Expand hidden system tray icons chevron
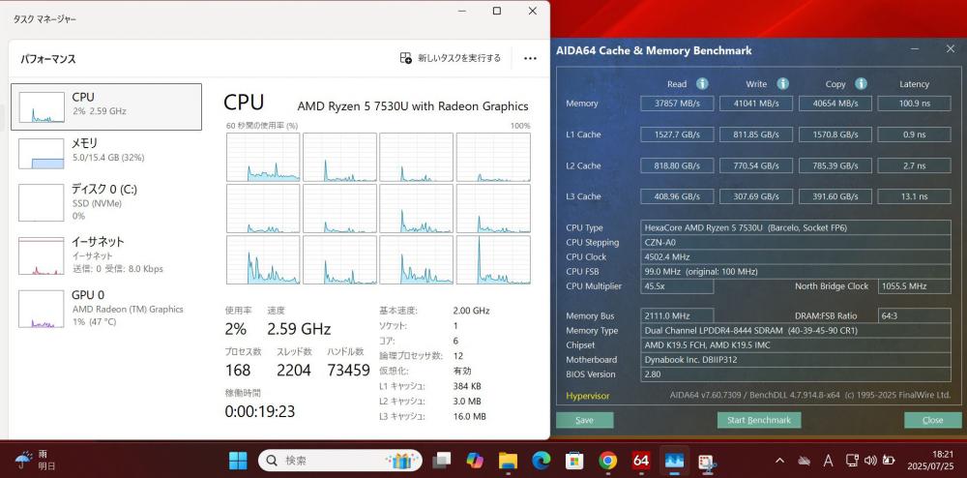This screenshot has width=967, height=478. click(779, 461)
